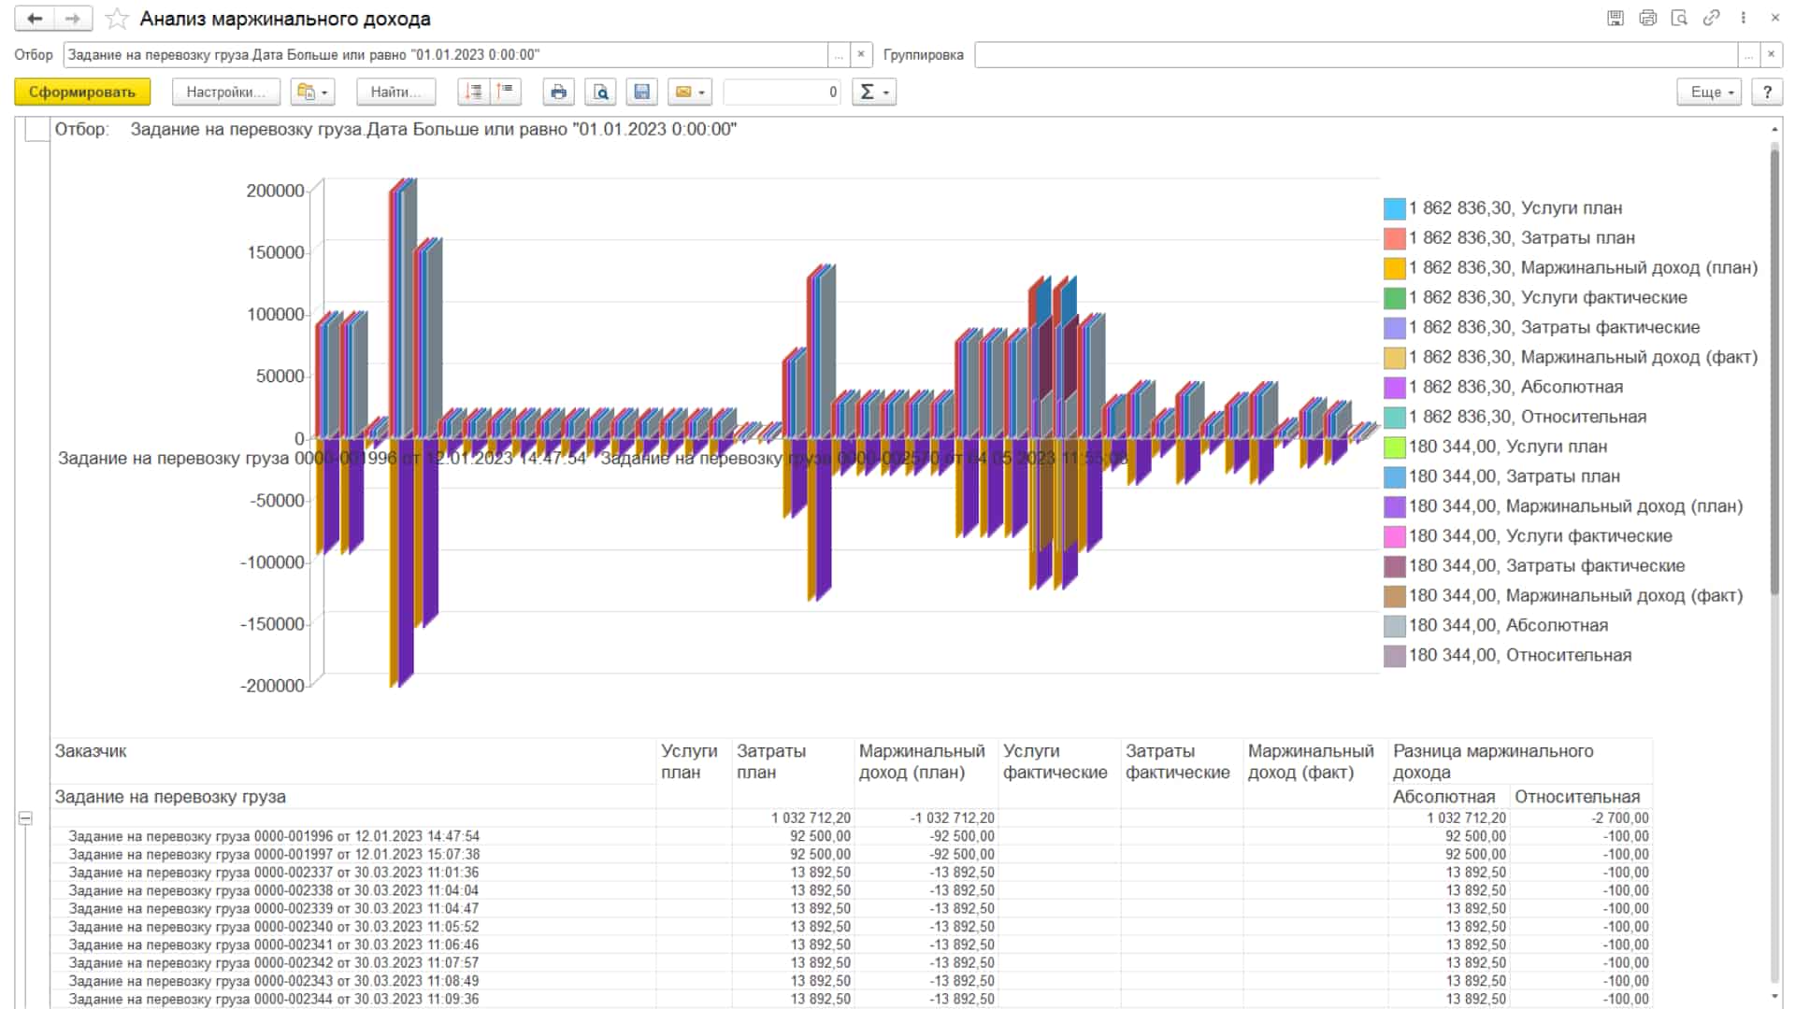Open the Еще menu
This screenshot has height=1009, width=1795.
[x=1709, y=92]
